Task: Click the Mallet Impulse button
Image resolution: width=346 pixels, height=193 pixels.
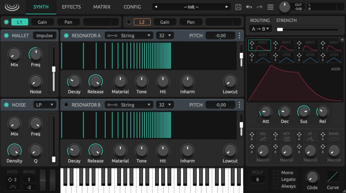Action: [44, 36]
